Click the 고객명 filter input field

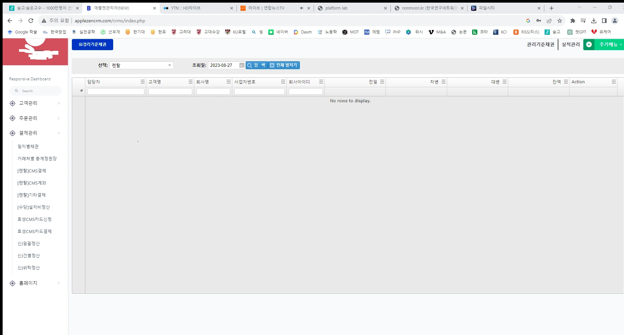170,91
